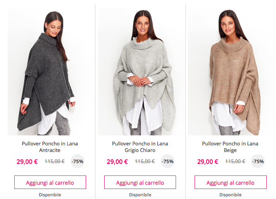
Task: Click Disponibile label under Antracite poncho
Action: 50,195
